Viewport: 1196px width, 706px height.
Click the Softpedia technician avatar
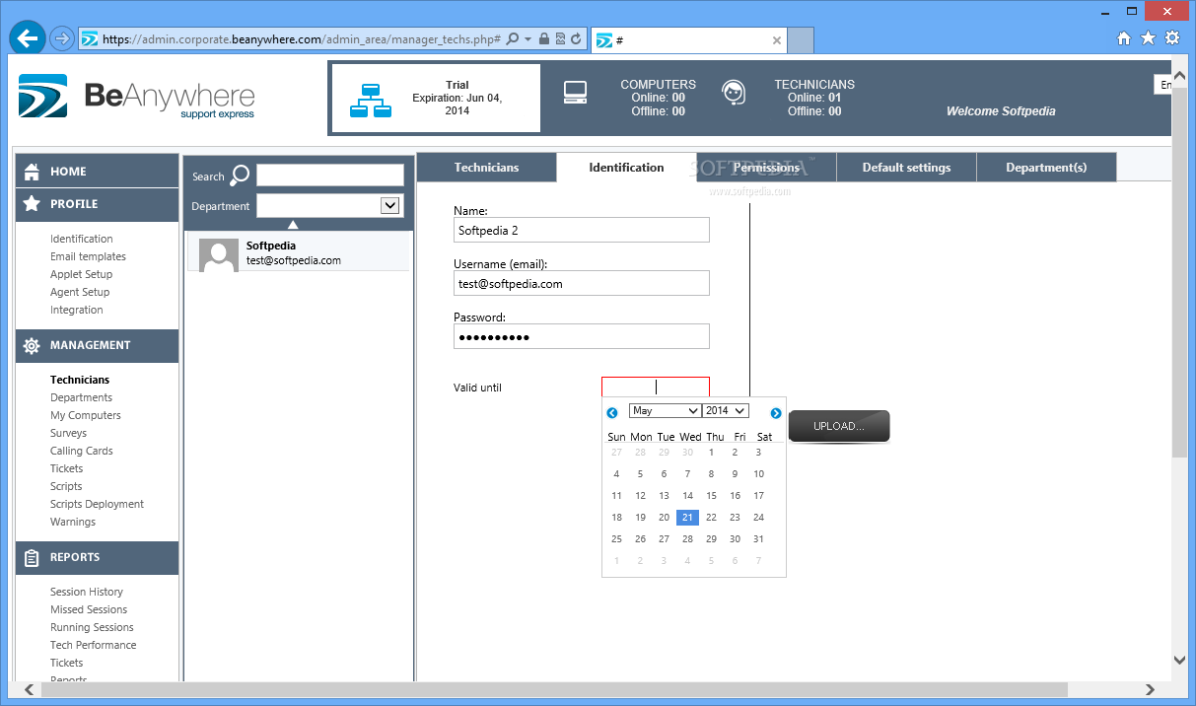218,254
